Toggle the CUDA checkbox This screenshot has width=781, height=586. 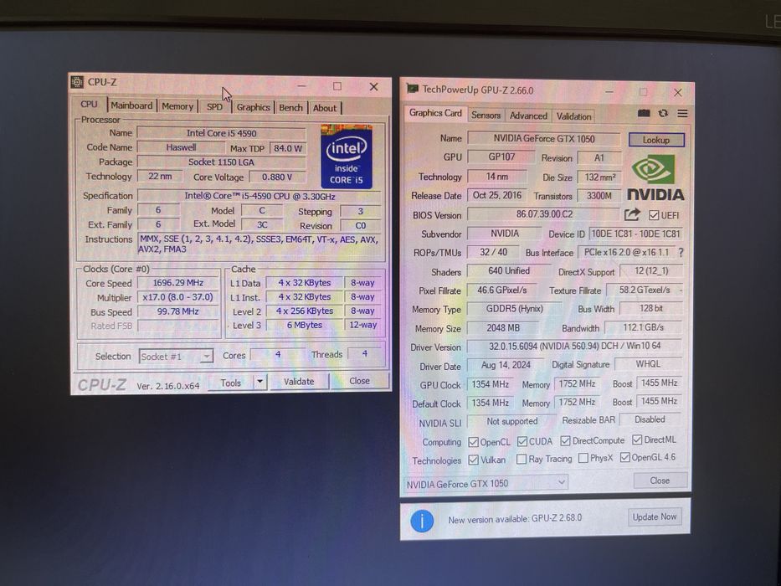point(522,441)
